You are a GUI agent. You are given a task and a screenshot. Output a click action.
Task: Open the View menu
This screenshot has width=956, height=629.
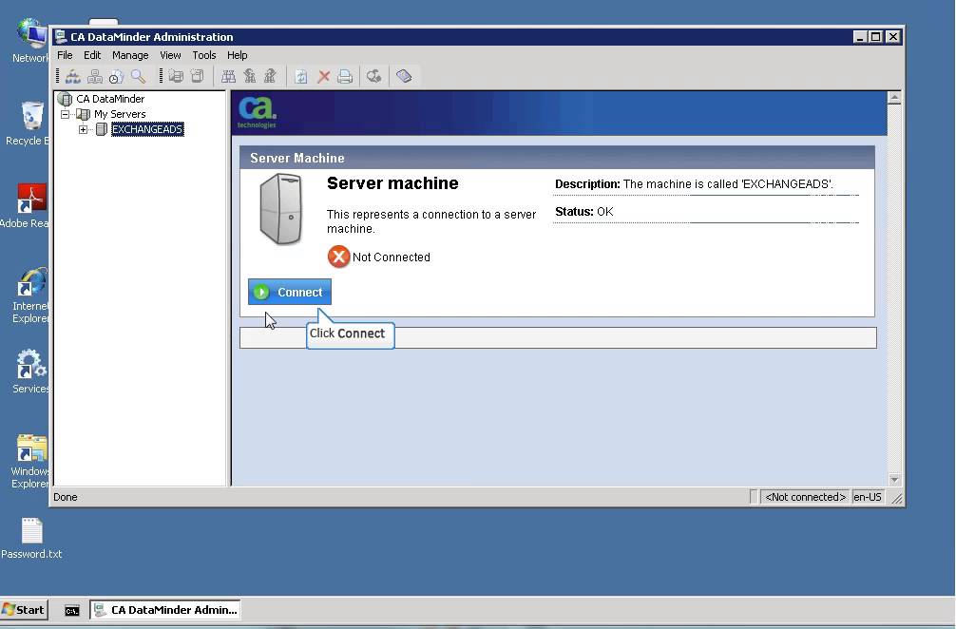[170, 55]
